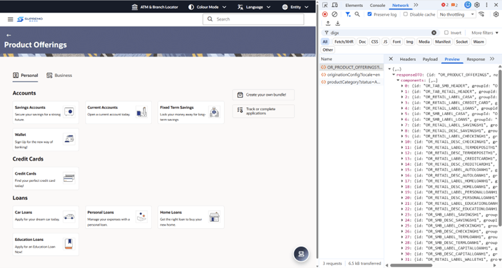Screen dimensions: 502x268
Task: Select the Wallet card icon
Action: point(69,139)
